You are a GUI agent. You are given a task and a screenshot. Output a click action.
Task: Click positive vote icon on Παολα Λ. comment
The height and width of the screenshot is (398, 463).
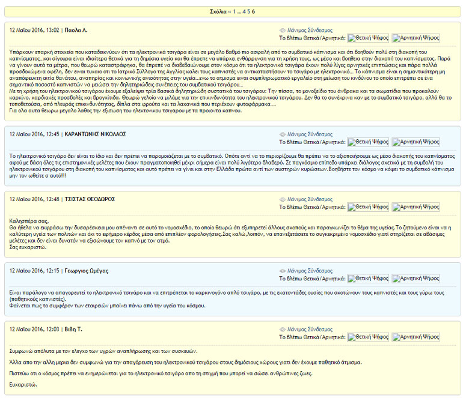click(368, 38)
